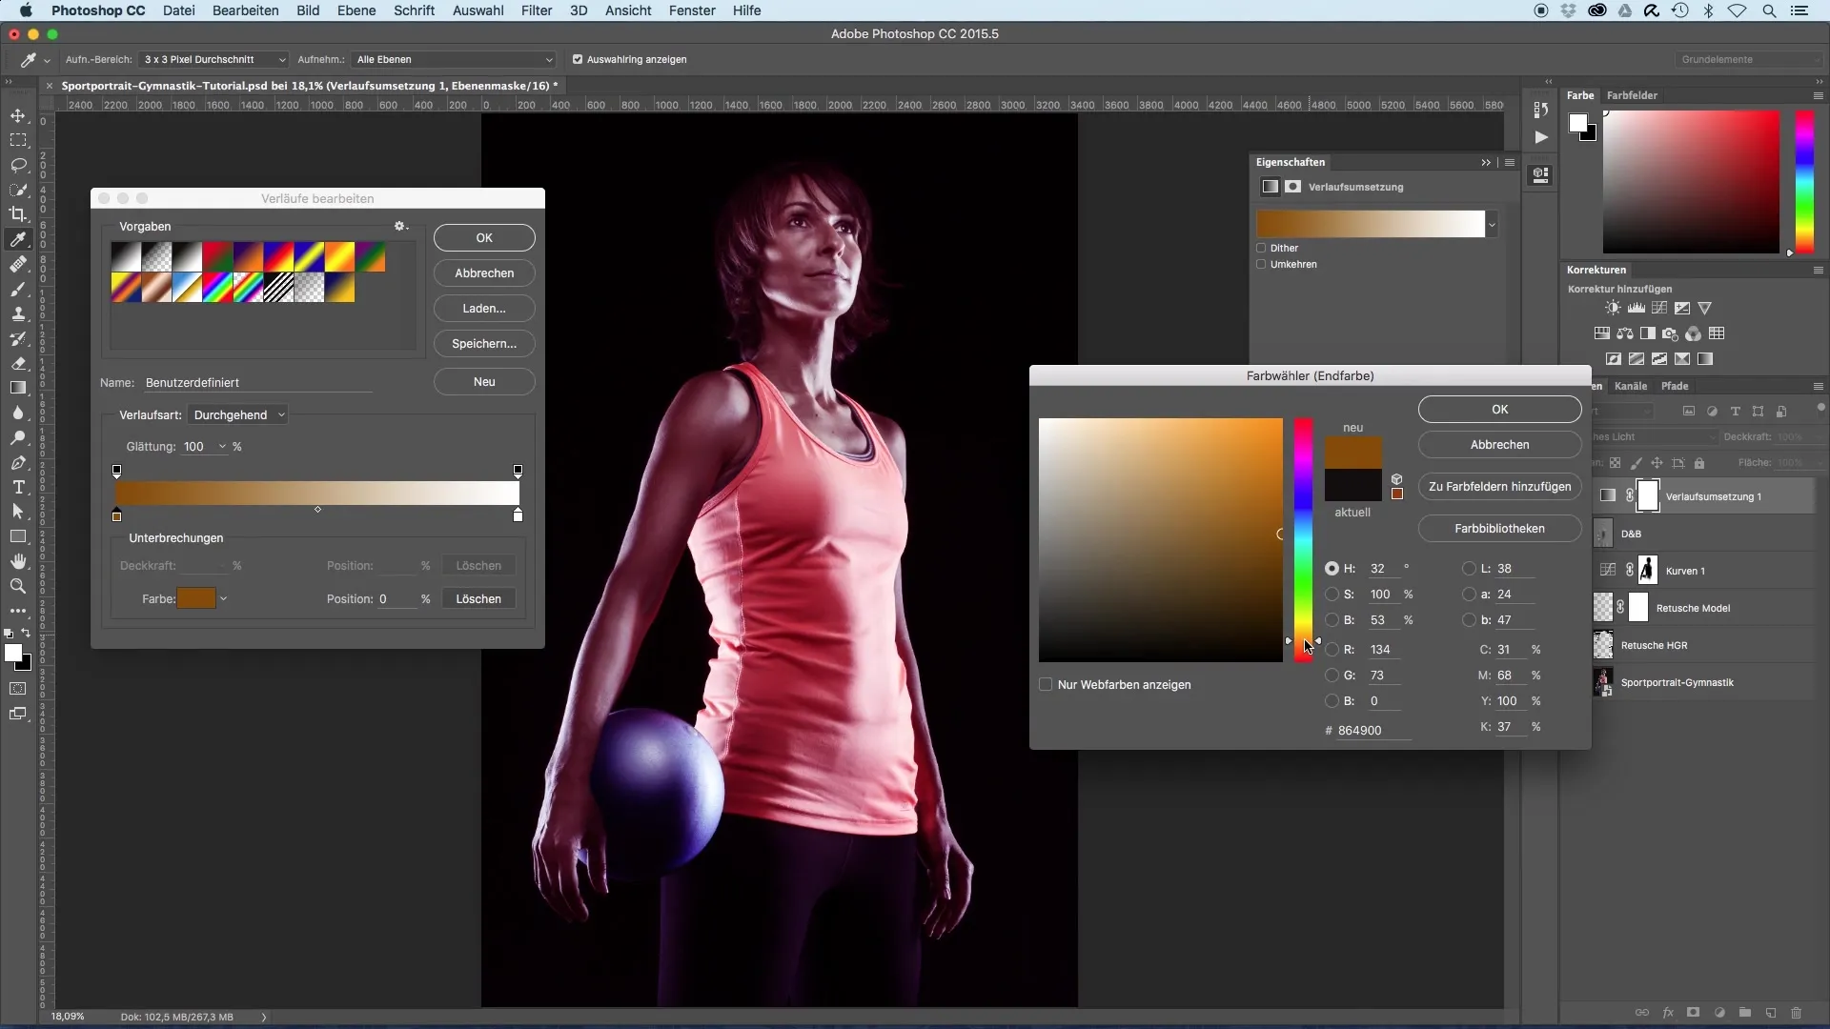Select the Brush tool
1830x1029 pixels.
[18, 289]
